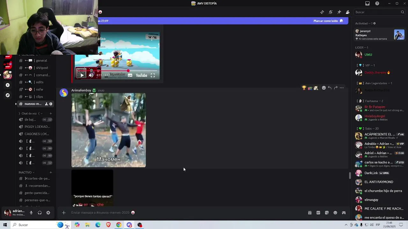Open user settings gear

(x=48, y=213)
